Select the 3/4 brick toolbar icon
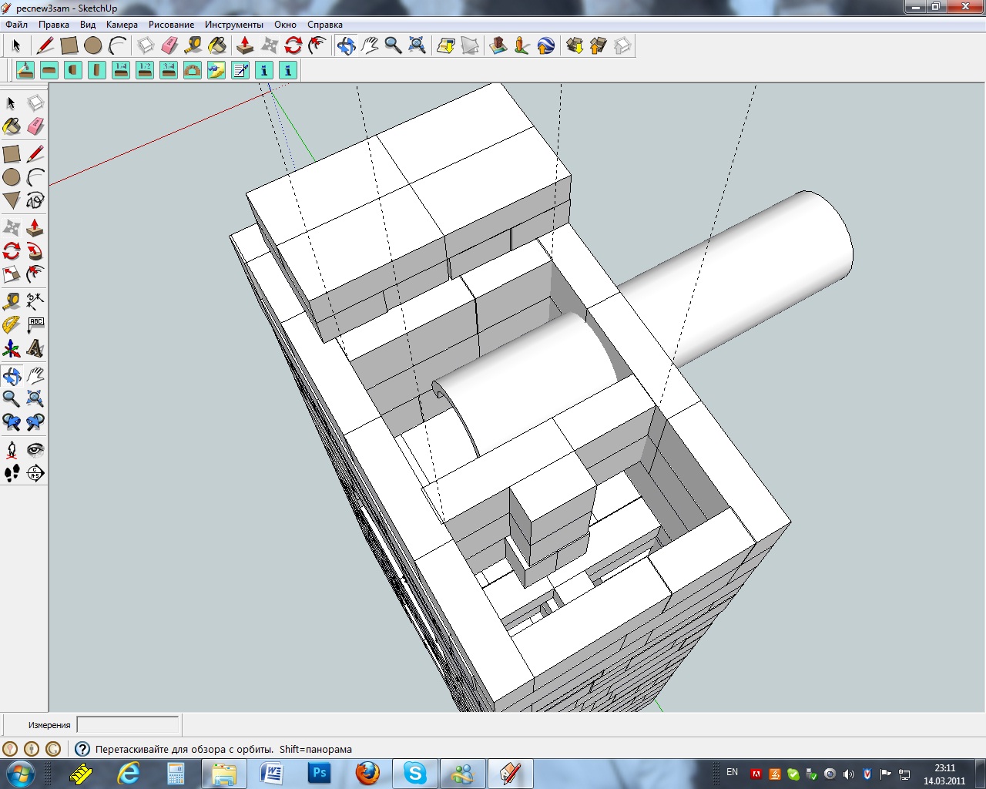 (x=169, y=71)
